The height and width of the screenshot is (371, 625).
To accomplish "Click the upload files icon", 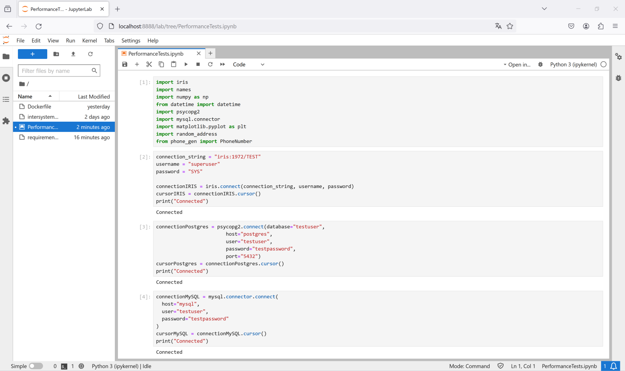I will (73, 54).
